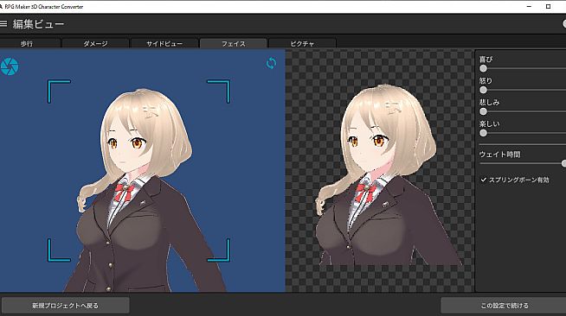Screen dimensions: 566x316
Task: Click the 楽しい slider handle
Action: 483,133
